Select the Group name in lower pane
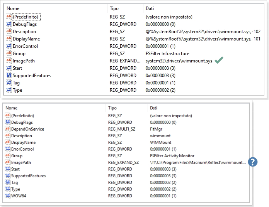 [17, 156]
